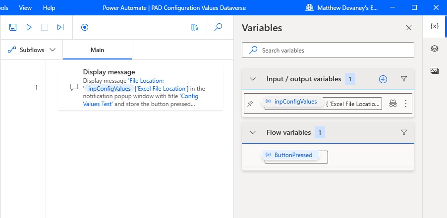
Task: Run next action step icon
Action: tap(60, 27)
